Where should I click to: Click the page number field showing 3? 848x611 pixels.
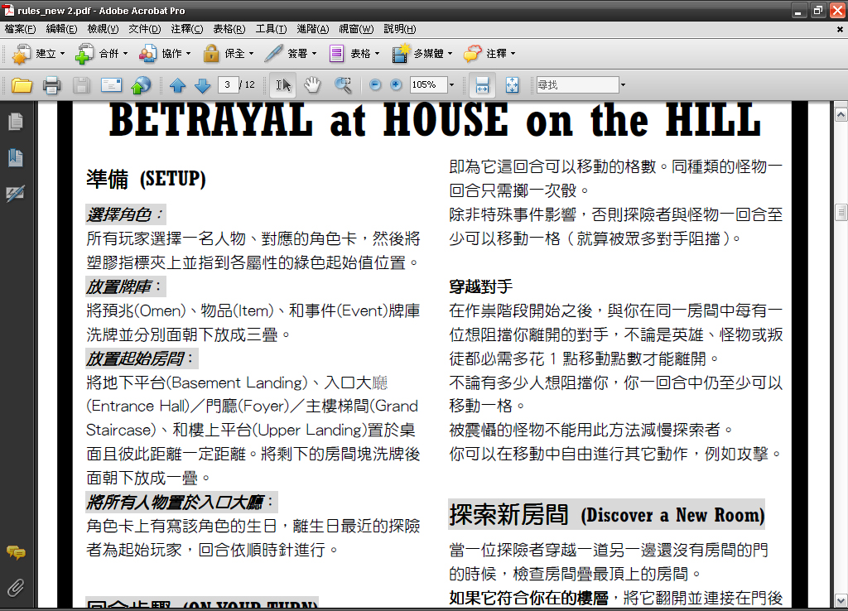click(x=229, y=84)
